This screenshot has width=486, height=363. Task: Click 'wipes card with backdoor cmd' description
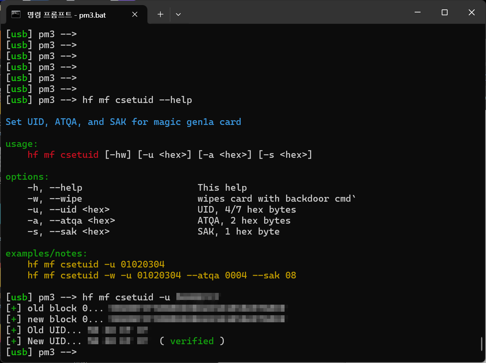pos(277,199)
